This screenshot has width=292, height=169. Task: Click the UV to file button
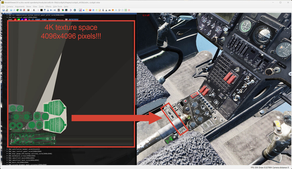tap(74, 19)
